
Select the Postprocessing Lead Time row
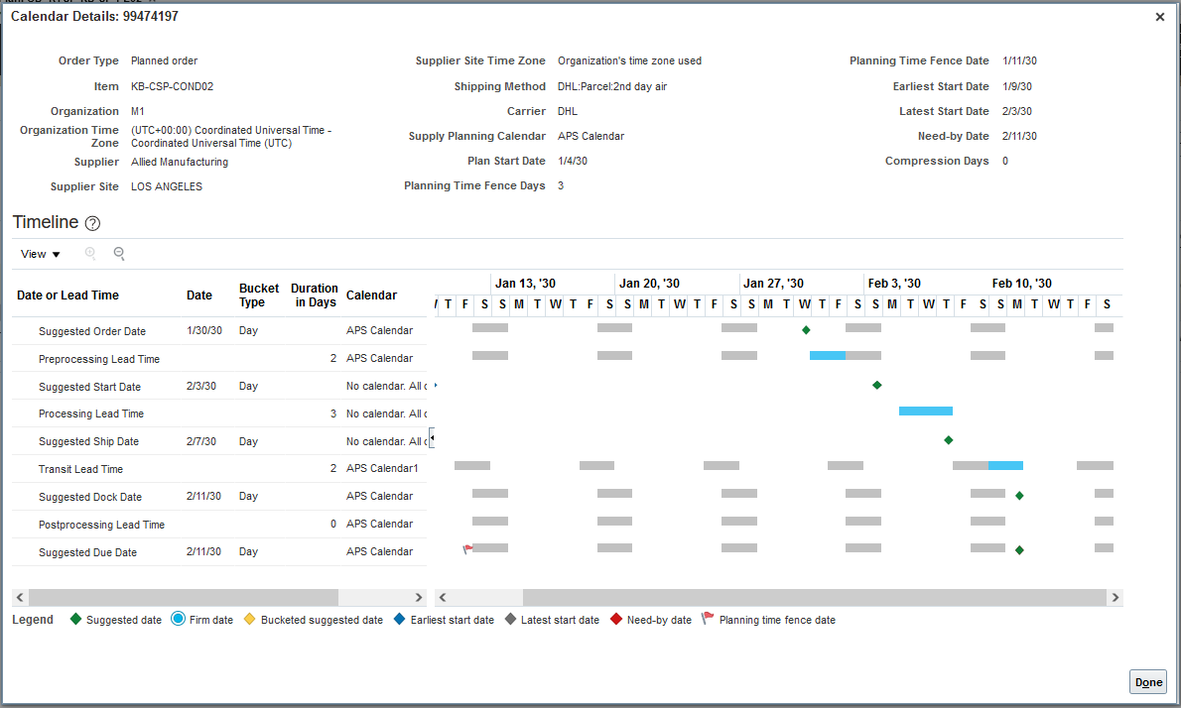point(219,525)
